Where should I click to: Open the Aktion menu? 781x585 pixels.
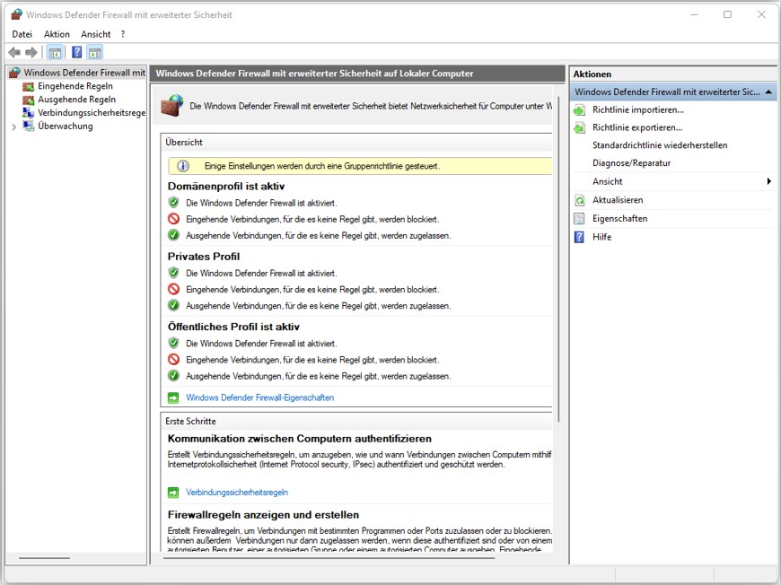click(x=57, y=34)
